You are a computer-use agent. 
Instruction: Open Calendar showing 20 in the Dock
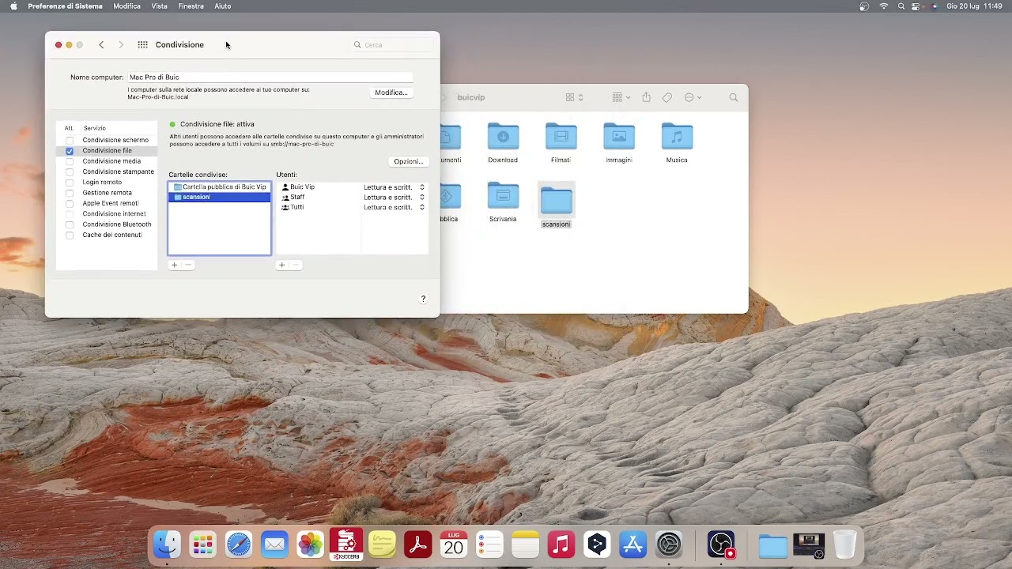454,545
